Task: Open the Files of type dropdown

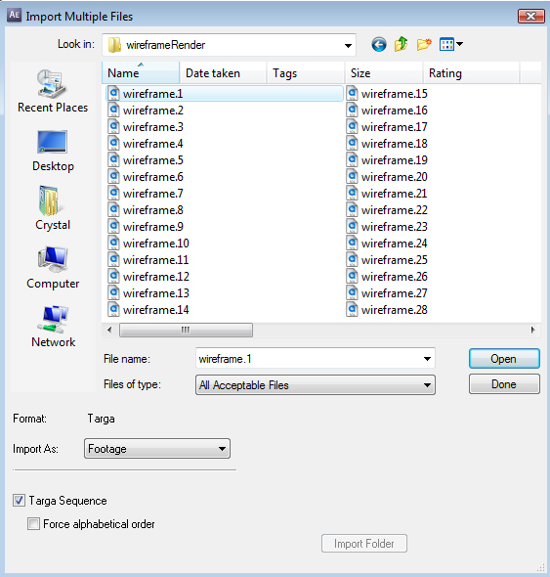Action: (x=316, y=385)
